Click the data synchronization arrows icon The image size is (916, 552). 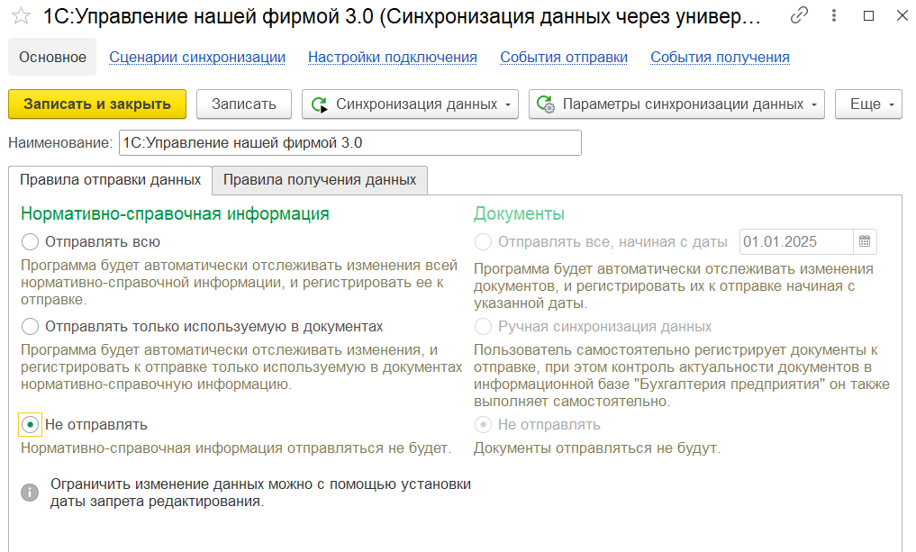(x=317, y=104)
